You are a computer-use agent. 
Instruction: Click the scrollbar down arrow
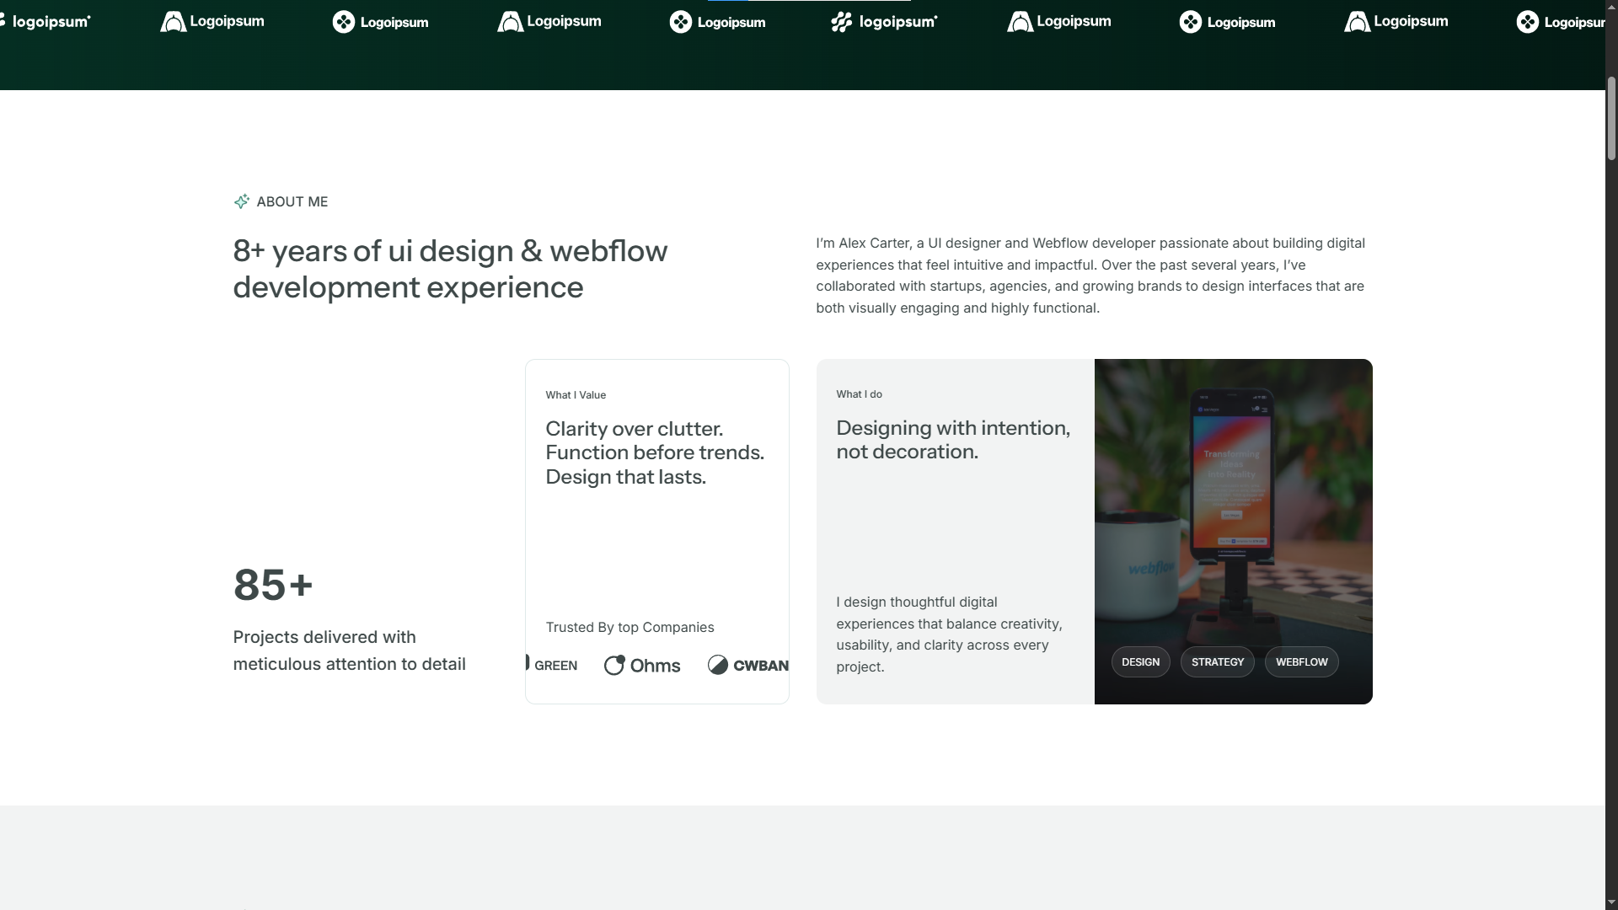click(1611, 903)
